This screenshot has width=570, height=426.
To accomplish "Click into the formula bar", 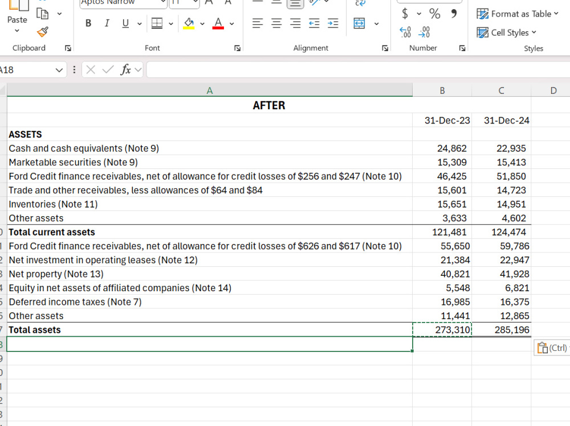I will click(358, 69).
